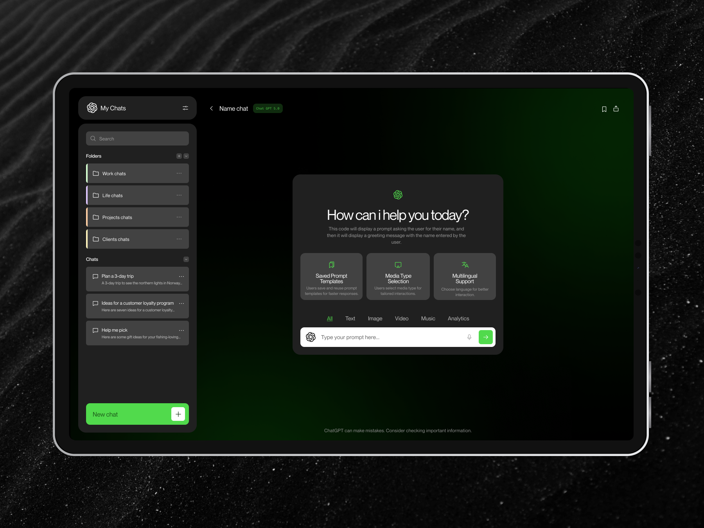Switch to the Image filter tab
This screenshot has width=704, height=528.
coord(375,318)
